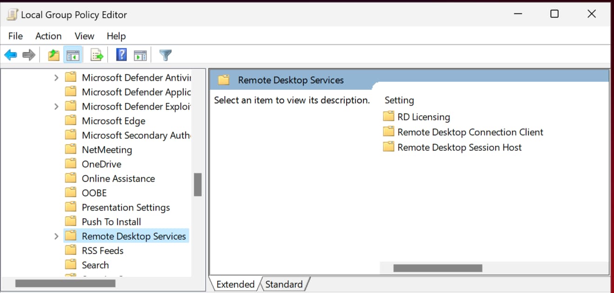This screenshot has height=293, width=614.
Task: Click the Local Group Policy Editor title icon
Action: coord(12,14)
